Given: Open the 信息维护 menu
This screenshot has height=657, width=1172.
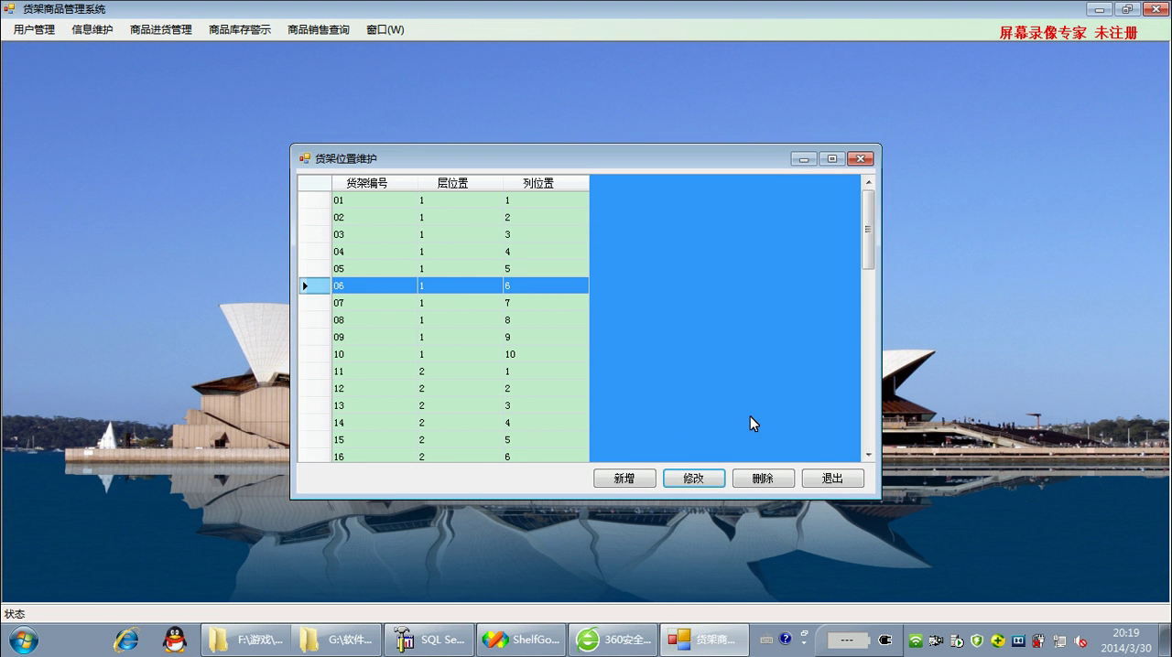Looking at the screenshot, I should click(92, 29).
